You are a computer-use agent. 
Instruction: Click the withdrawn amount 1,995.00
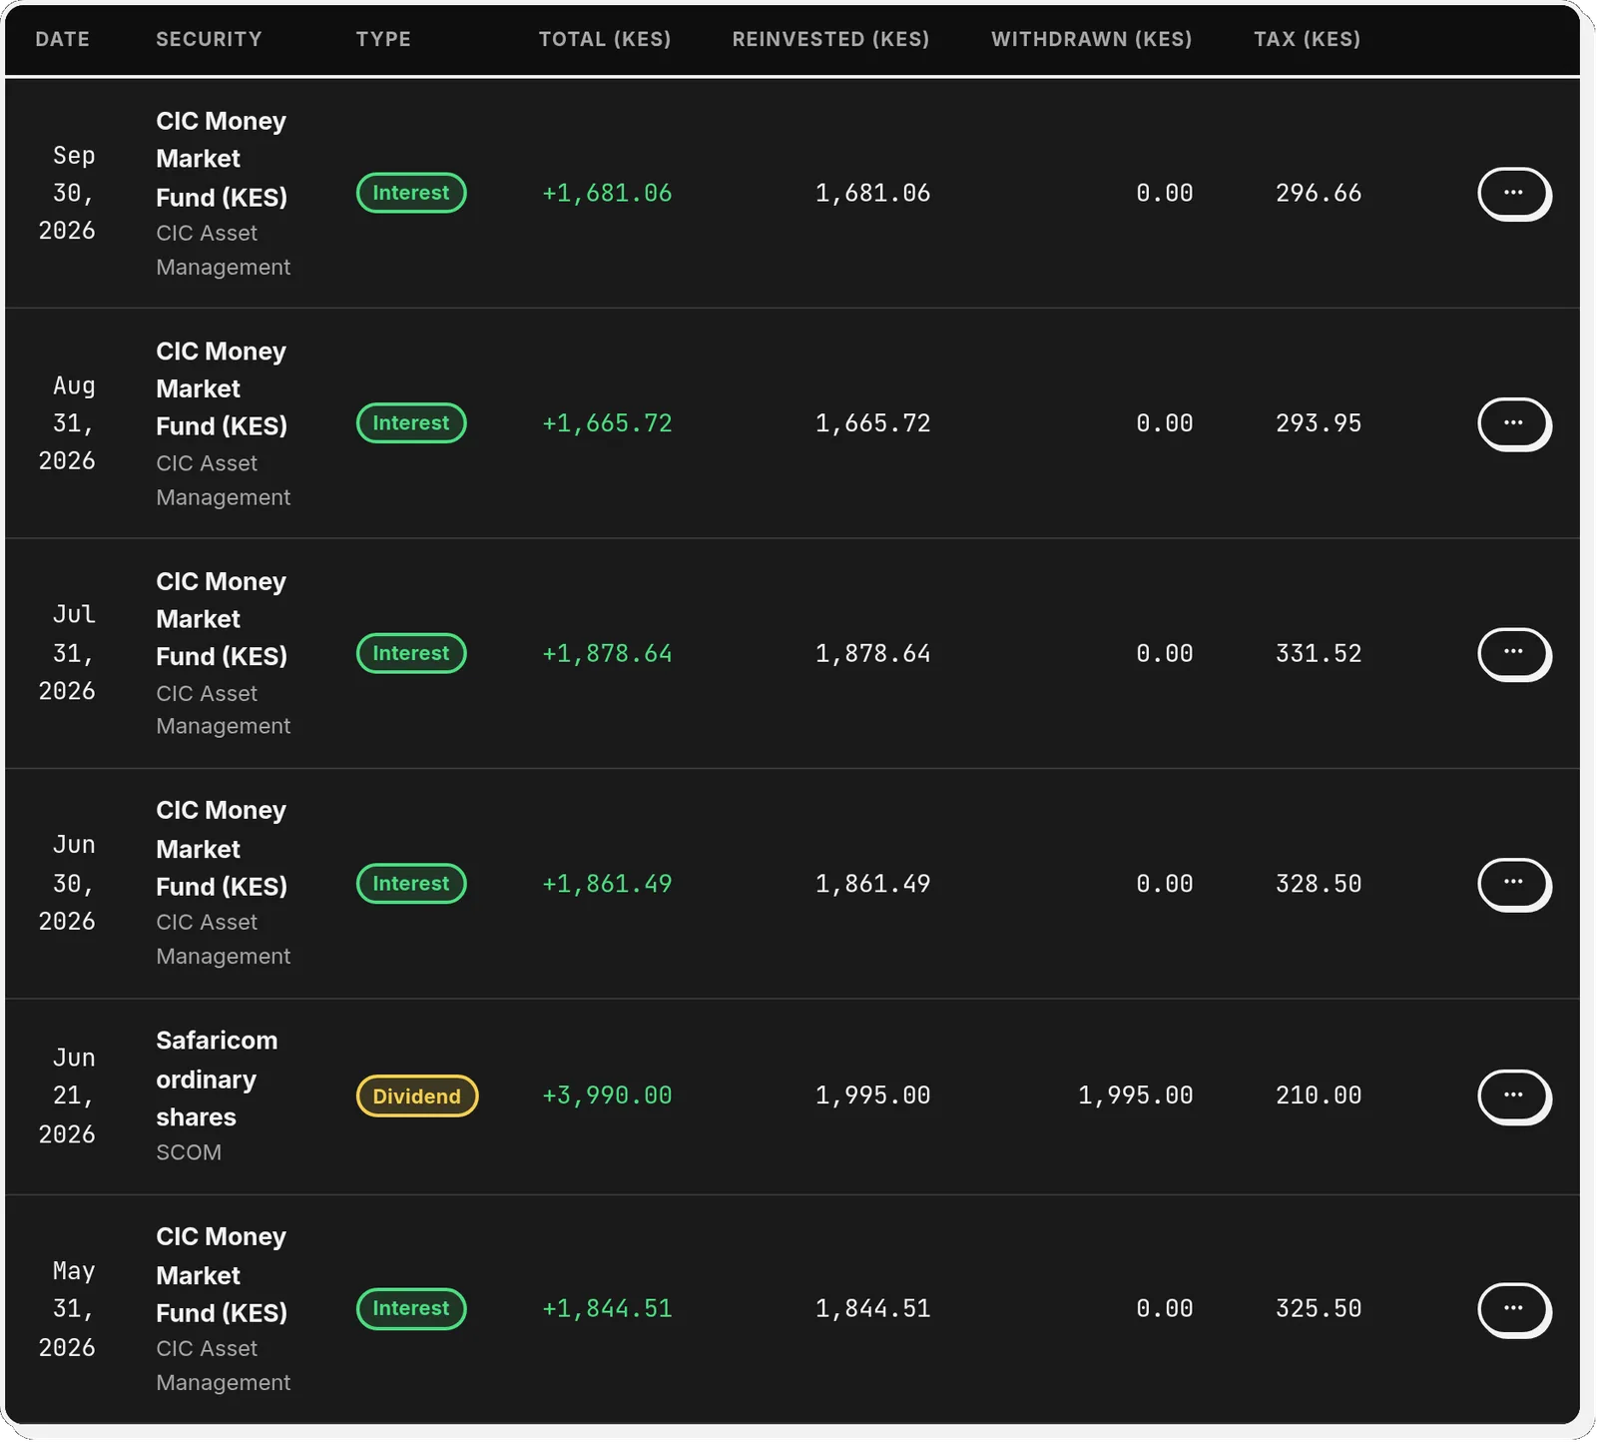tap(1136, 1095)
